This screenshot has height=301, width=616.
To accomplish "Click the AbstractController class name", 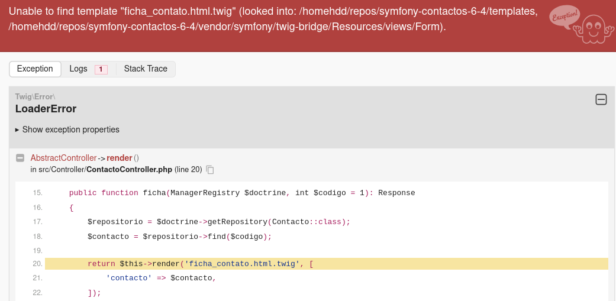I will (63, 158).
